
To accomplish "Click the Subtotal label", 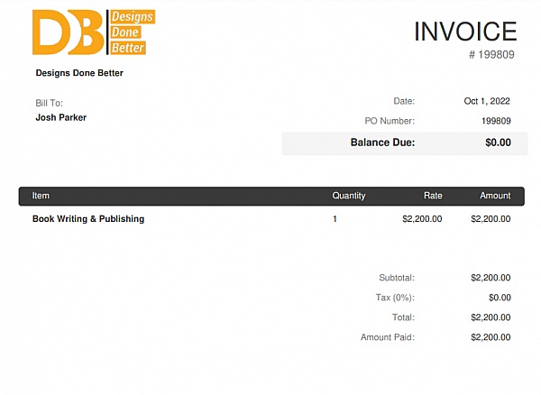I will click(x=397, y=278).
